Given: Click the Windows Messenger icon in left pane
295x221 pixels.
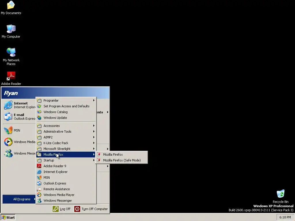Looking at the screenshot, I should [8, 153].
